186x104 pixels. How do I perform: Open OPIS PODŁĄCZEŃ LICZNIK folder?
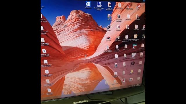pos(135,38)
